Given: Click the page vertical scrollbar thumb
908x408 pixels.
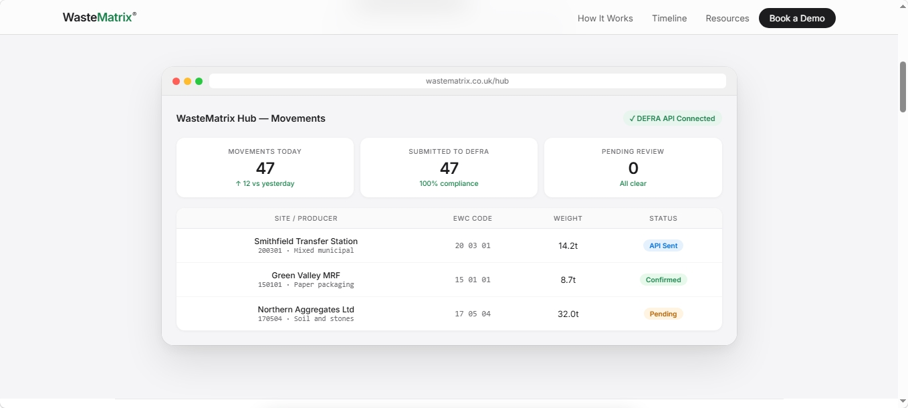Looking at the screenshot, I should coord(903,86).
